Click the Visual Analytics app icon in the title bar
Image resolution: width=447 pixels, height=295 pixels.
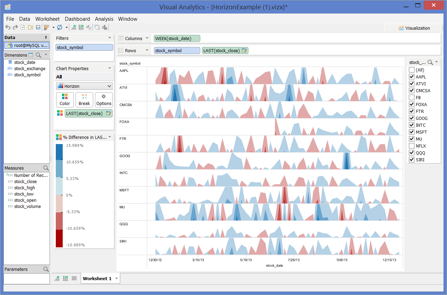pos(8,7)
